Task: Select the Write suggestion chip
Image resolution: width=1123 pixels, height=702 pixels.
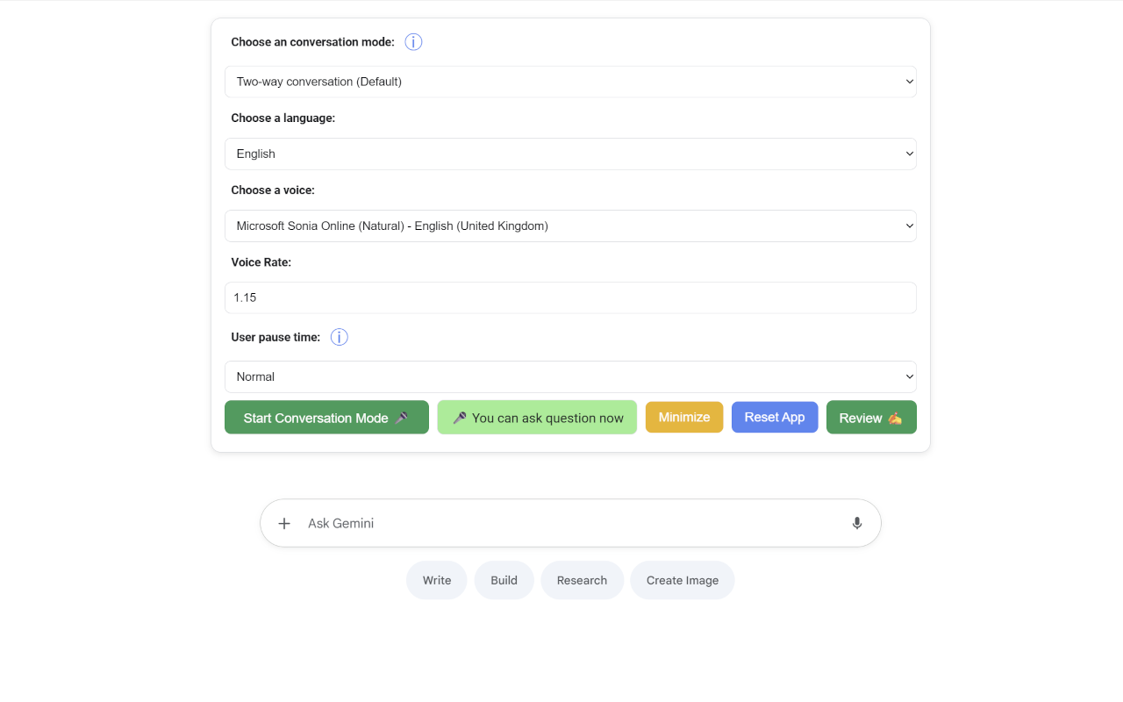Action: click(436, 580)
